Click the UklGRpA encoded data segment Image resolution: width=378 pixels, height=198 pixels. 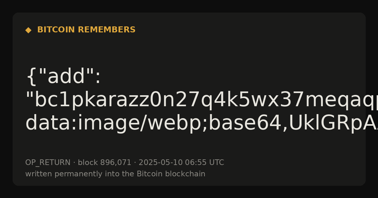[333, 123]
